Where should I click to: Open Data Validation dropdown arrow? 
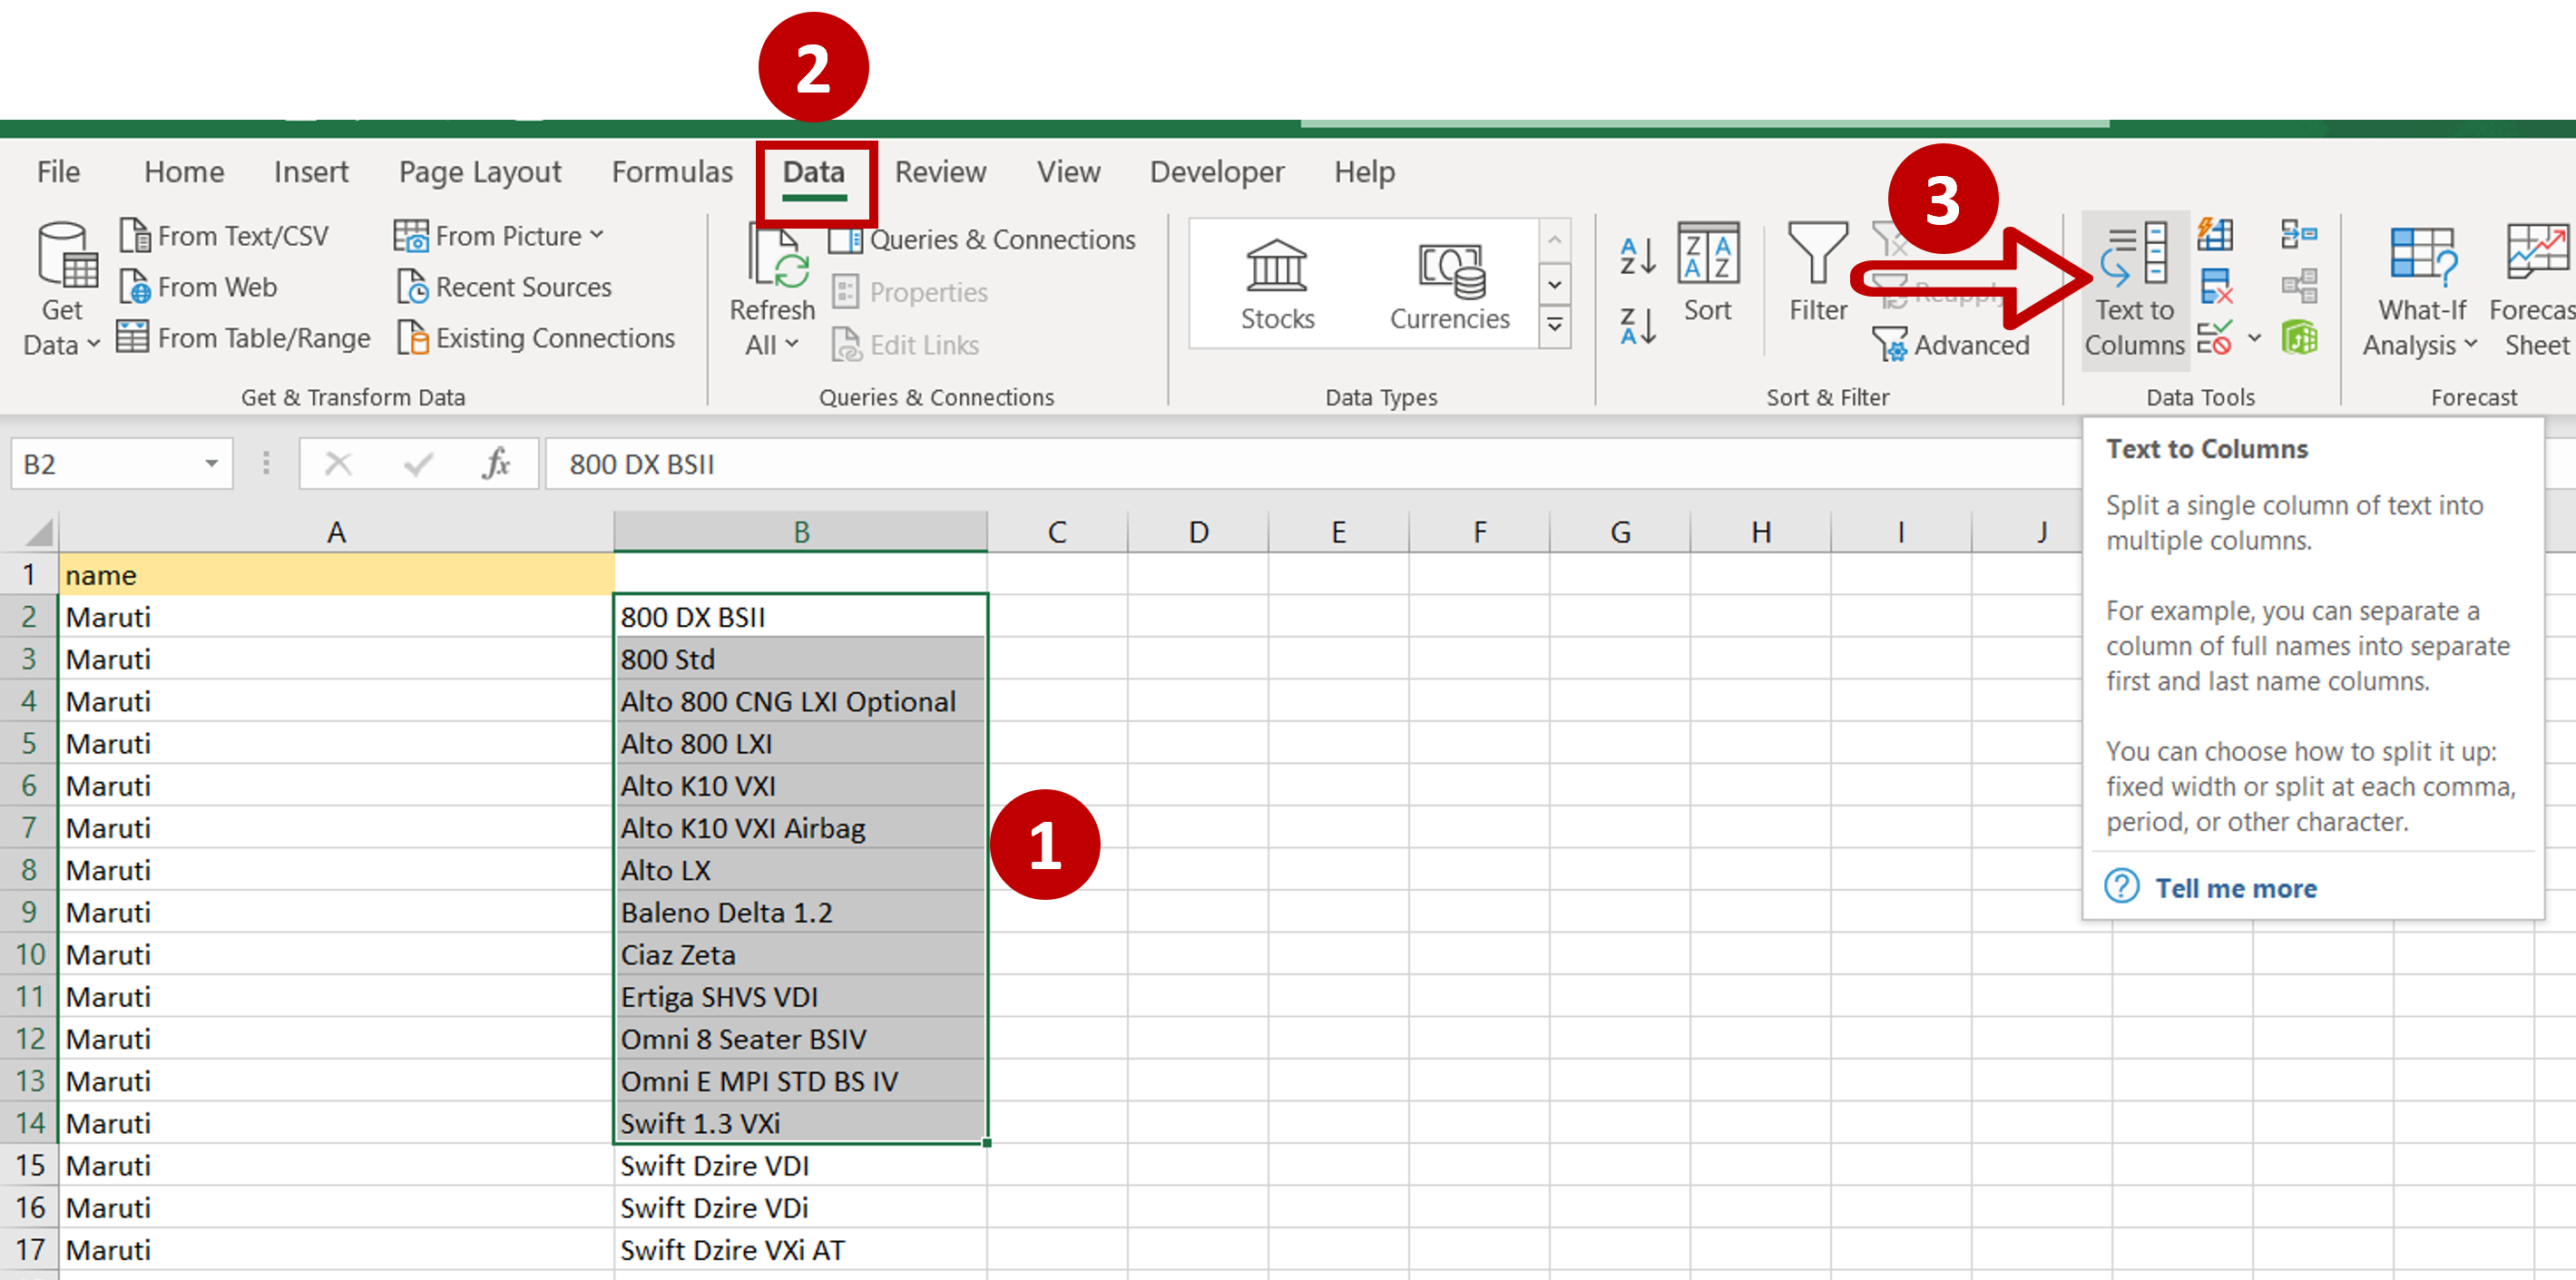coord(2254,338)
